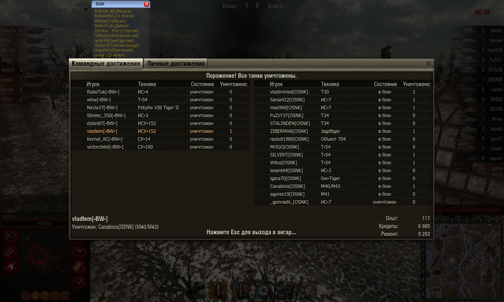Viewport: 504px width, 302px height.
Task: Click the ammo rack module icon
Action: (10, 252)
